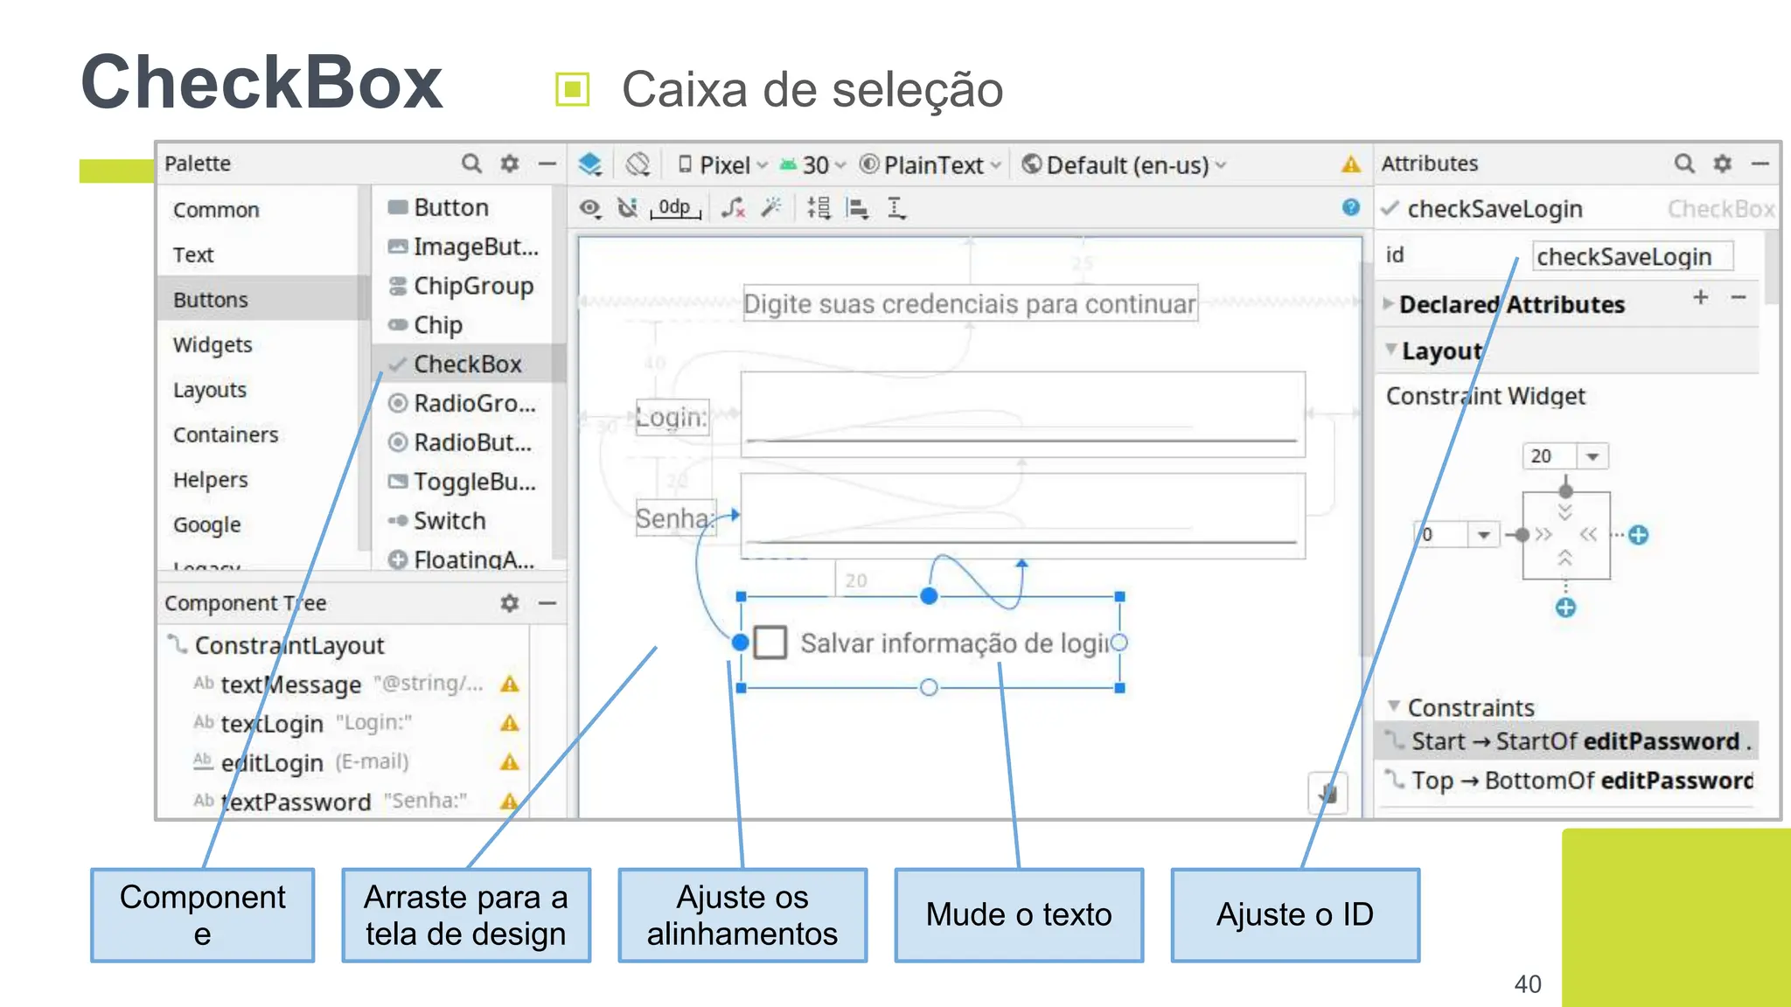Pick ToggleButton from palette list
Viewport: 1791px width, 1007px height.
click(463, 482)
